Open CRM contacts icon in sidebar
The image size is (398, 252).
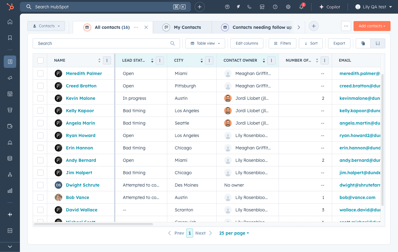(10, 62)
